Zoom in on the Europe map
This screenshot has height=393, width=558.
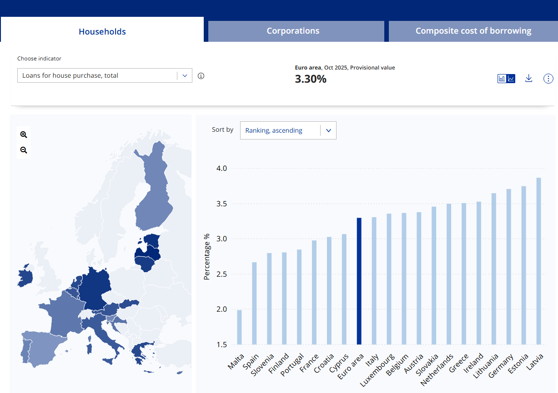pos(24,135)
